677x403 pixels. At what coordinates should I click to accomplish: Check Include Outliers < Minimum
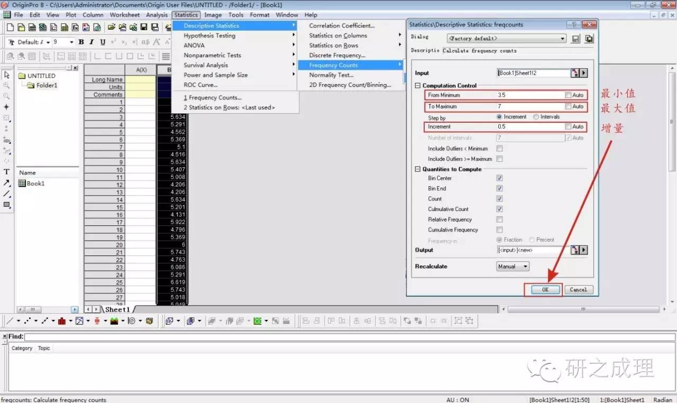tap(499, 149)
